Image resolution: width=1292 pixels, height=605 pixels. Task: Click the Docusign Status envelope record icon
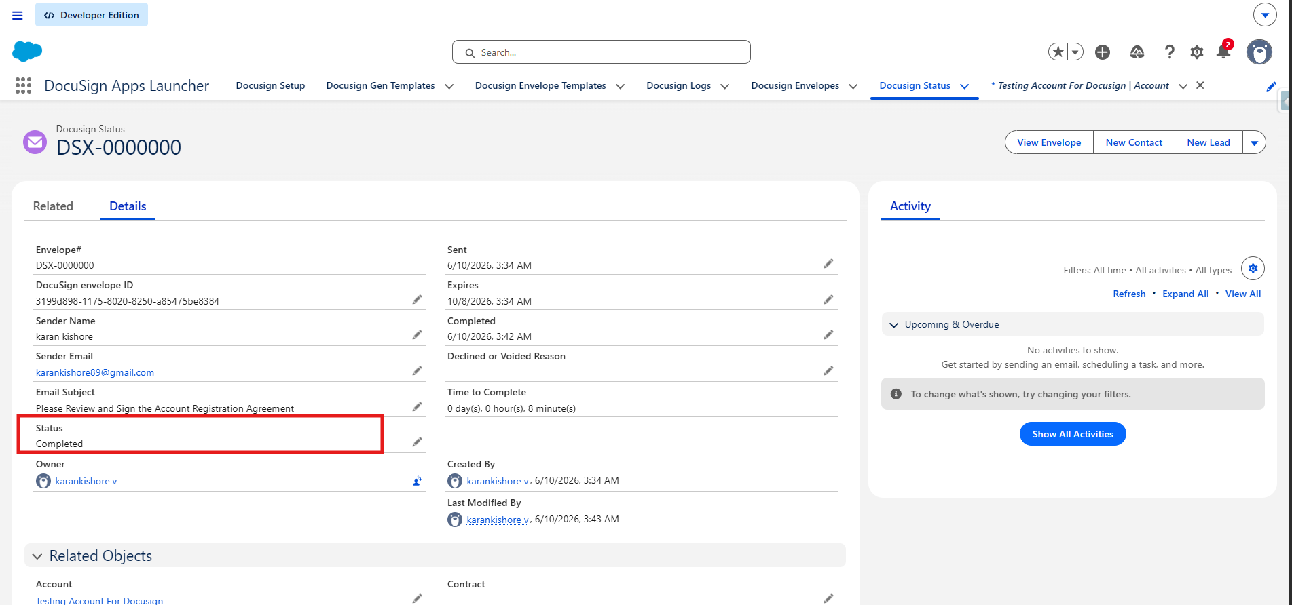pos(35,142)
